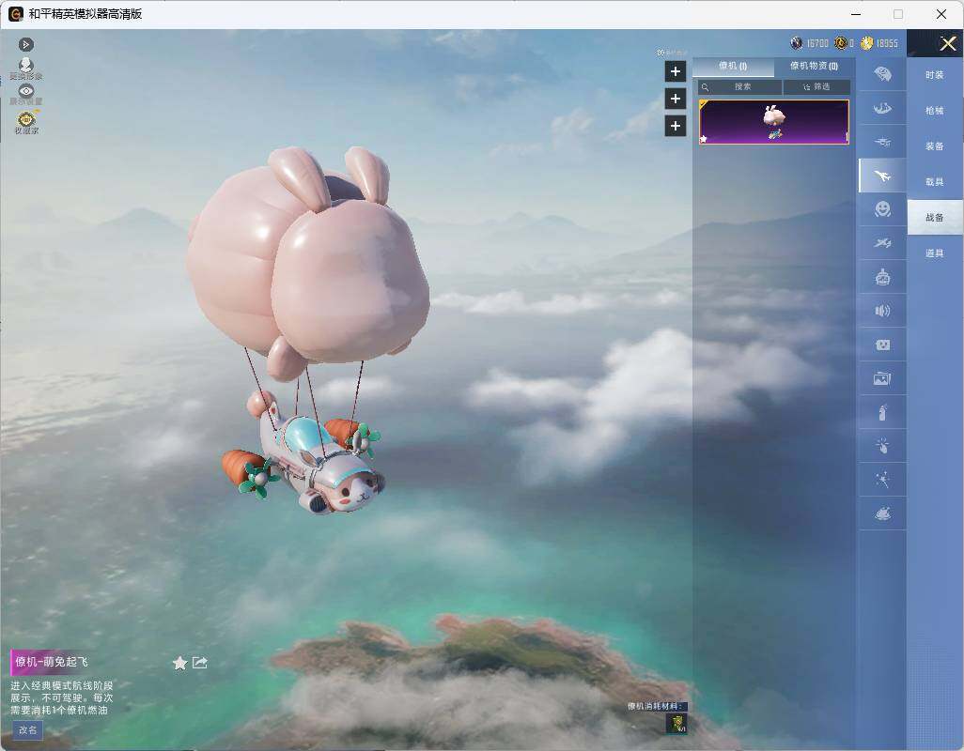Click the emulator app icon in title bar

click(x=15, y=13)
